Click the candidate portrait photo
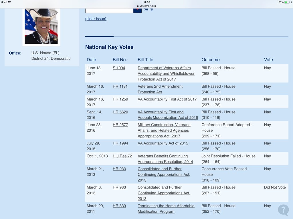This screenshot has width=293, height=219. coord(41,26)
